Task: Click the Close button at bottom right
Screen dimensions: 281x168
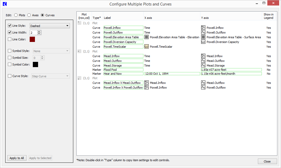Action: [267, 161]
